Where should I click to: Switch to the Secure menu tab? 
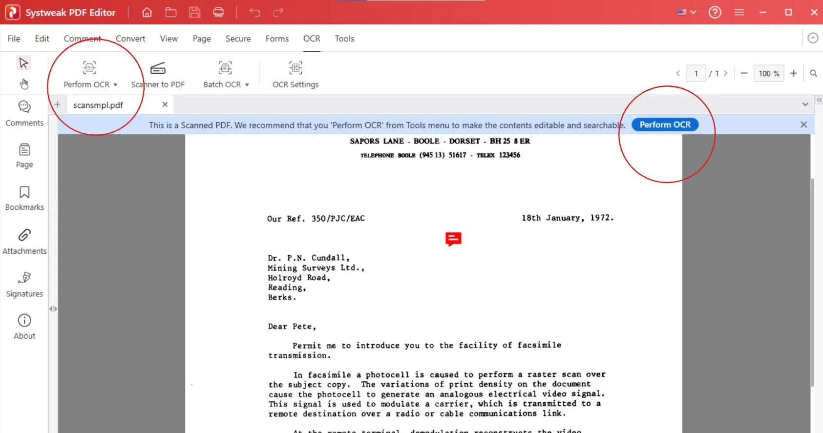point(238,39)
